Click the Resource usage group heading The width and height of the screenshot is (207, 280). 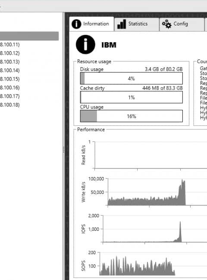pos(94,62)
